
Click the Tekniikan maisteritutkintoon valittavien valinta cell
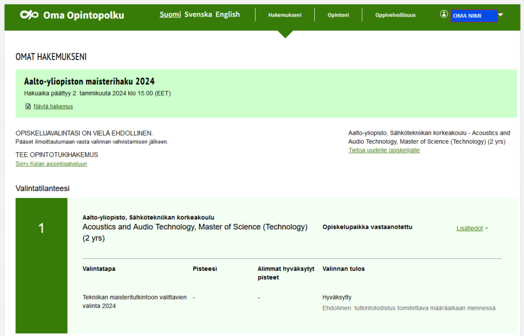pyautogui.click(x=135, y=302)
